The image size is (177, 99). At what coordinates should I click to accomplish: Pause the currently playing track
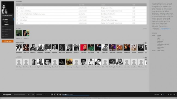click(x=55, y=95)
